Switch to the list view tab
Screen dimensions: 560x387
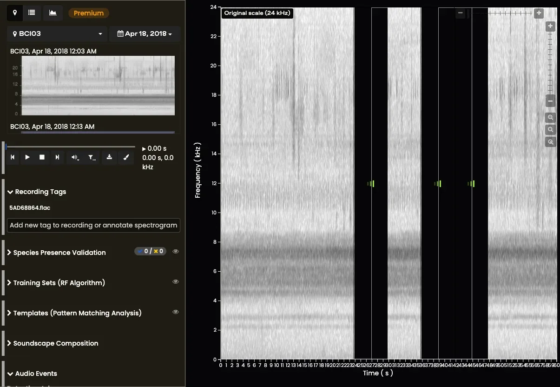coord(32,13)
